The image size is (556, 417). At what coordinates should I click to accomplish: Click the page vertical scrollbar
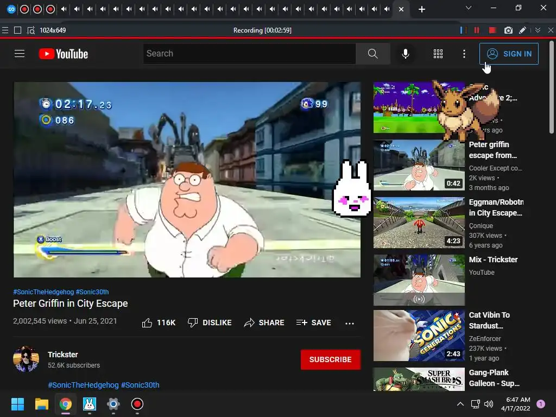tap(552, 87)
